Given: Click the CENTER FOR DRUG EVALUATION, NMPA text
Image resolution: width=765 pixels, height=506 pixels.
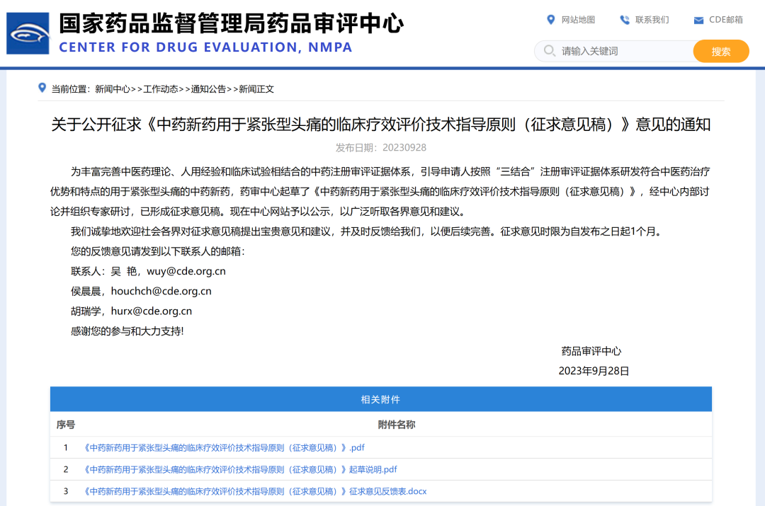Looking at the screenshot, I should tap(205, 47).
